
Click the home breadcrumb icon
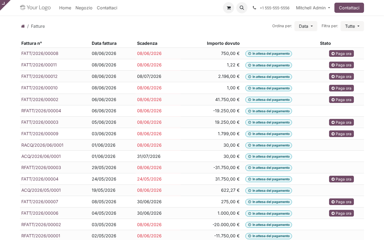(23, 26)
